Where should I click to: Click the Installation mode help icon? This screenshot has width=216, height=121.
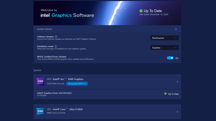(x=56, y=47)
